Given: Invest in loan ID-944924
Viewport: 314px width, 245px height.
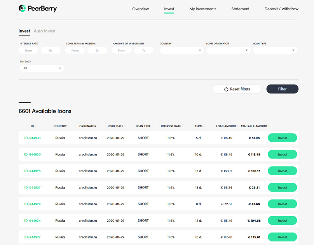Looking at the screenshot, I should tap(283, 220).
